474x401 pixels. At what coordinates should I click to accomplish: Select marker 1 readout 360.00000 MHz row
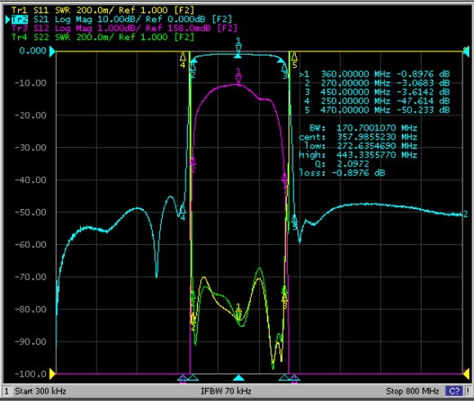(x=374, y=74)
